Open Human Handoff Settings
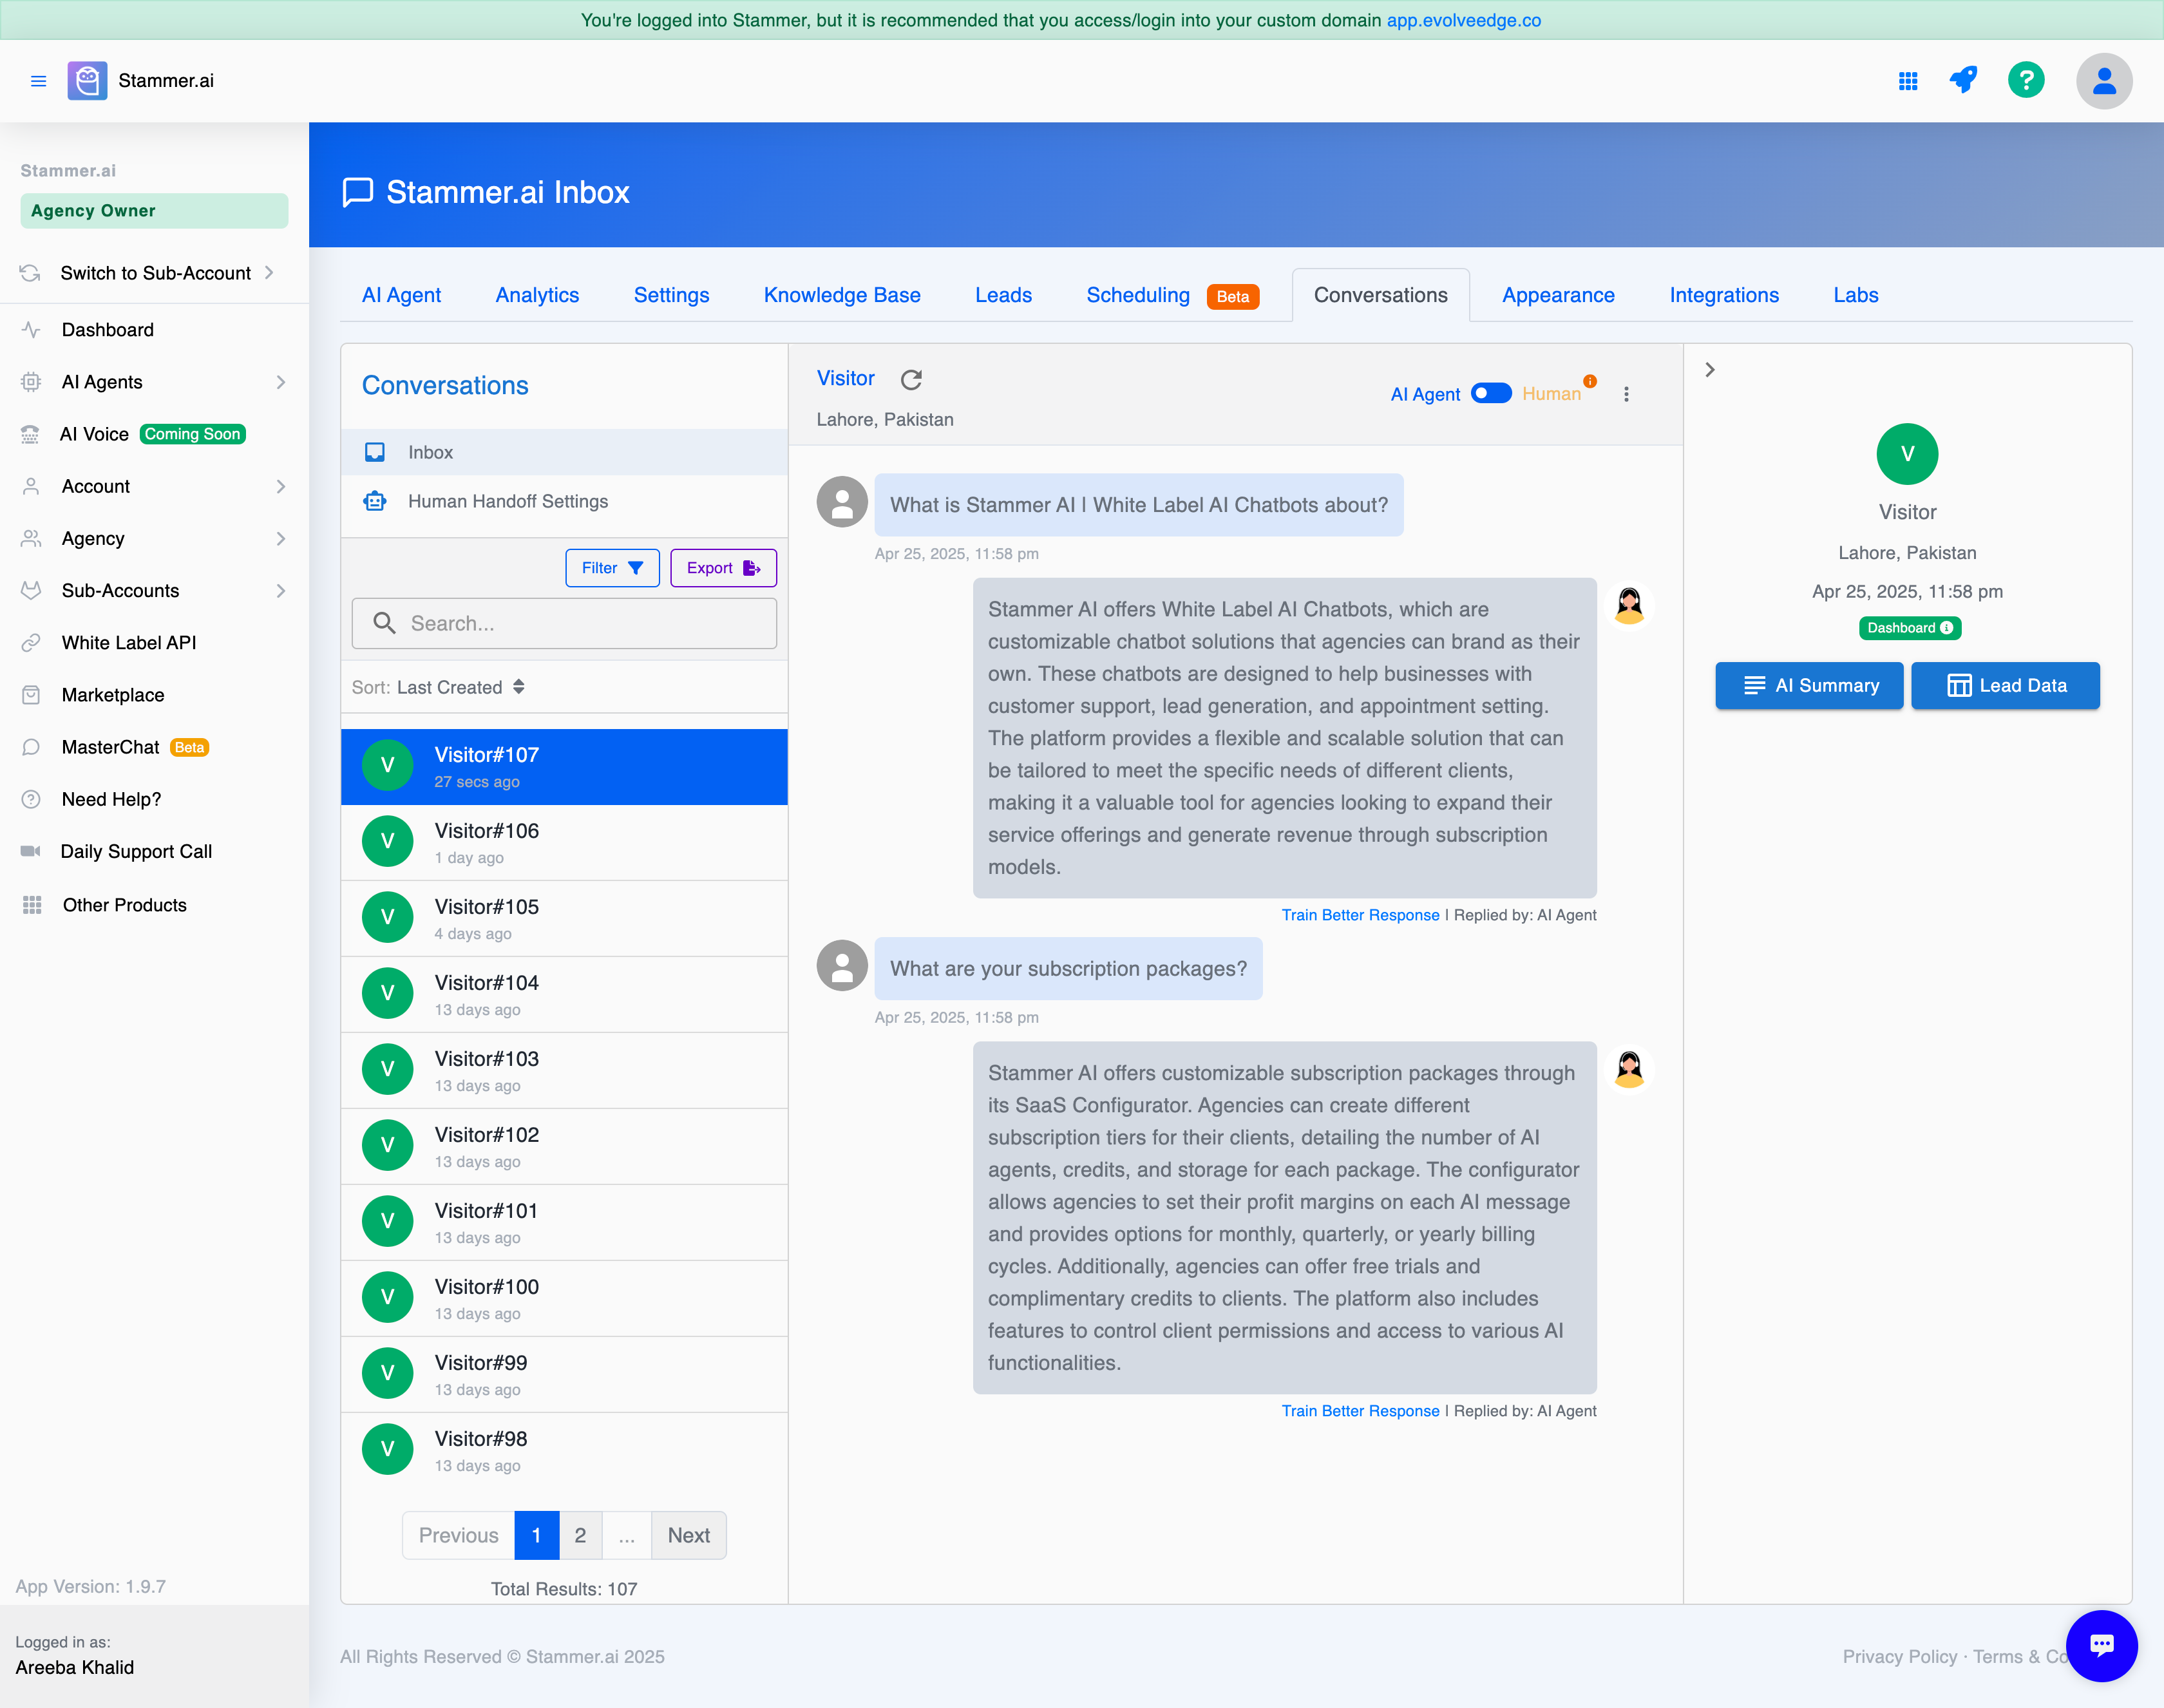The height and width of the screenshot is (1708, 2164). 564,501
